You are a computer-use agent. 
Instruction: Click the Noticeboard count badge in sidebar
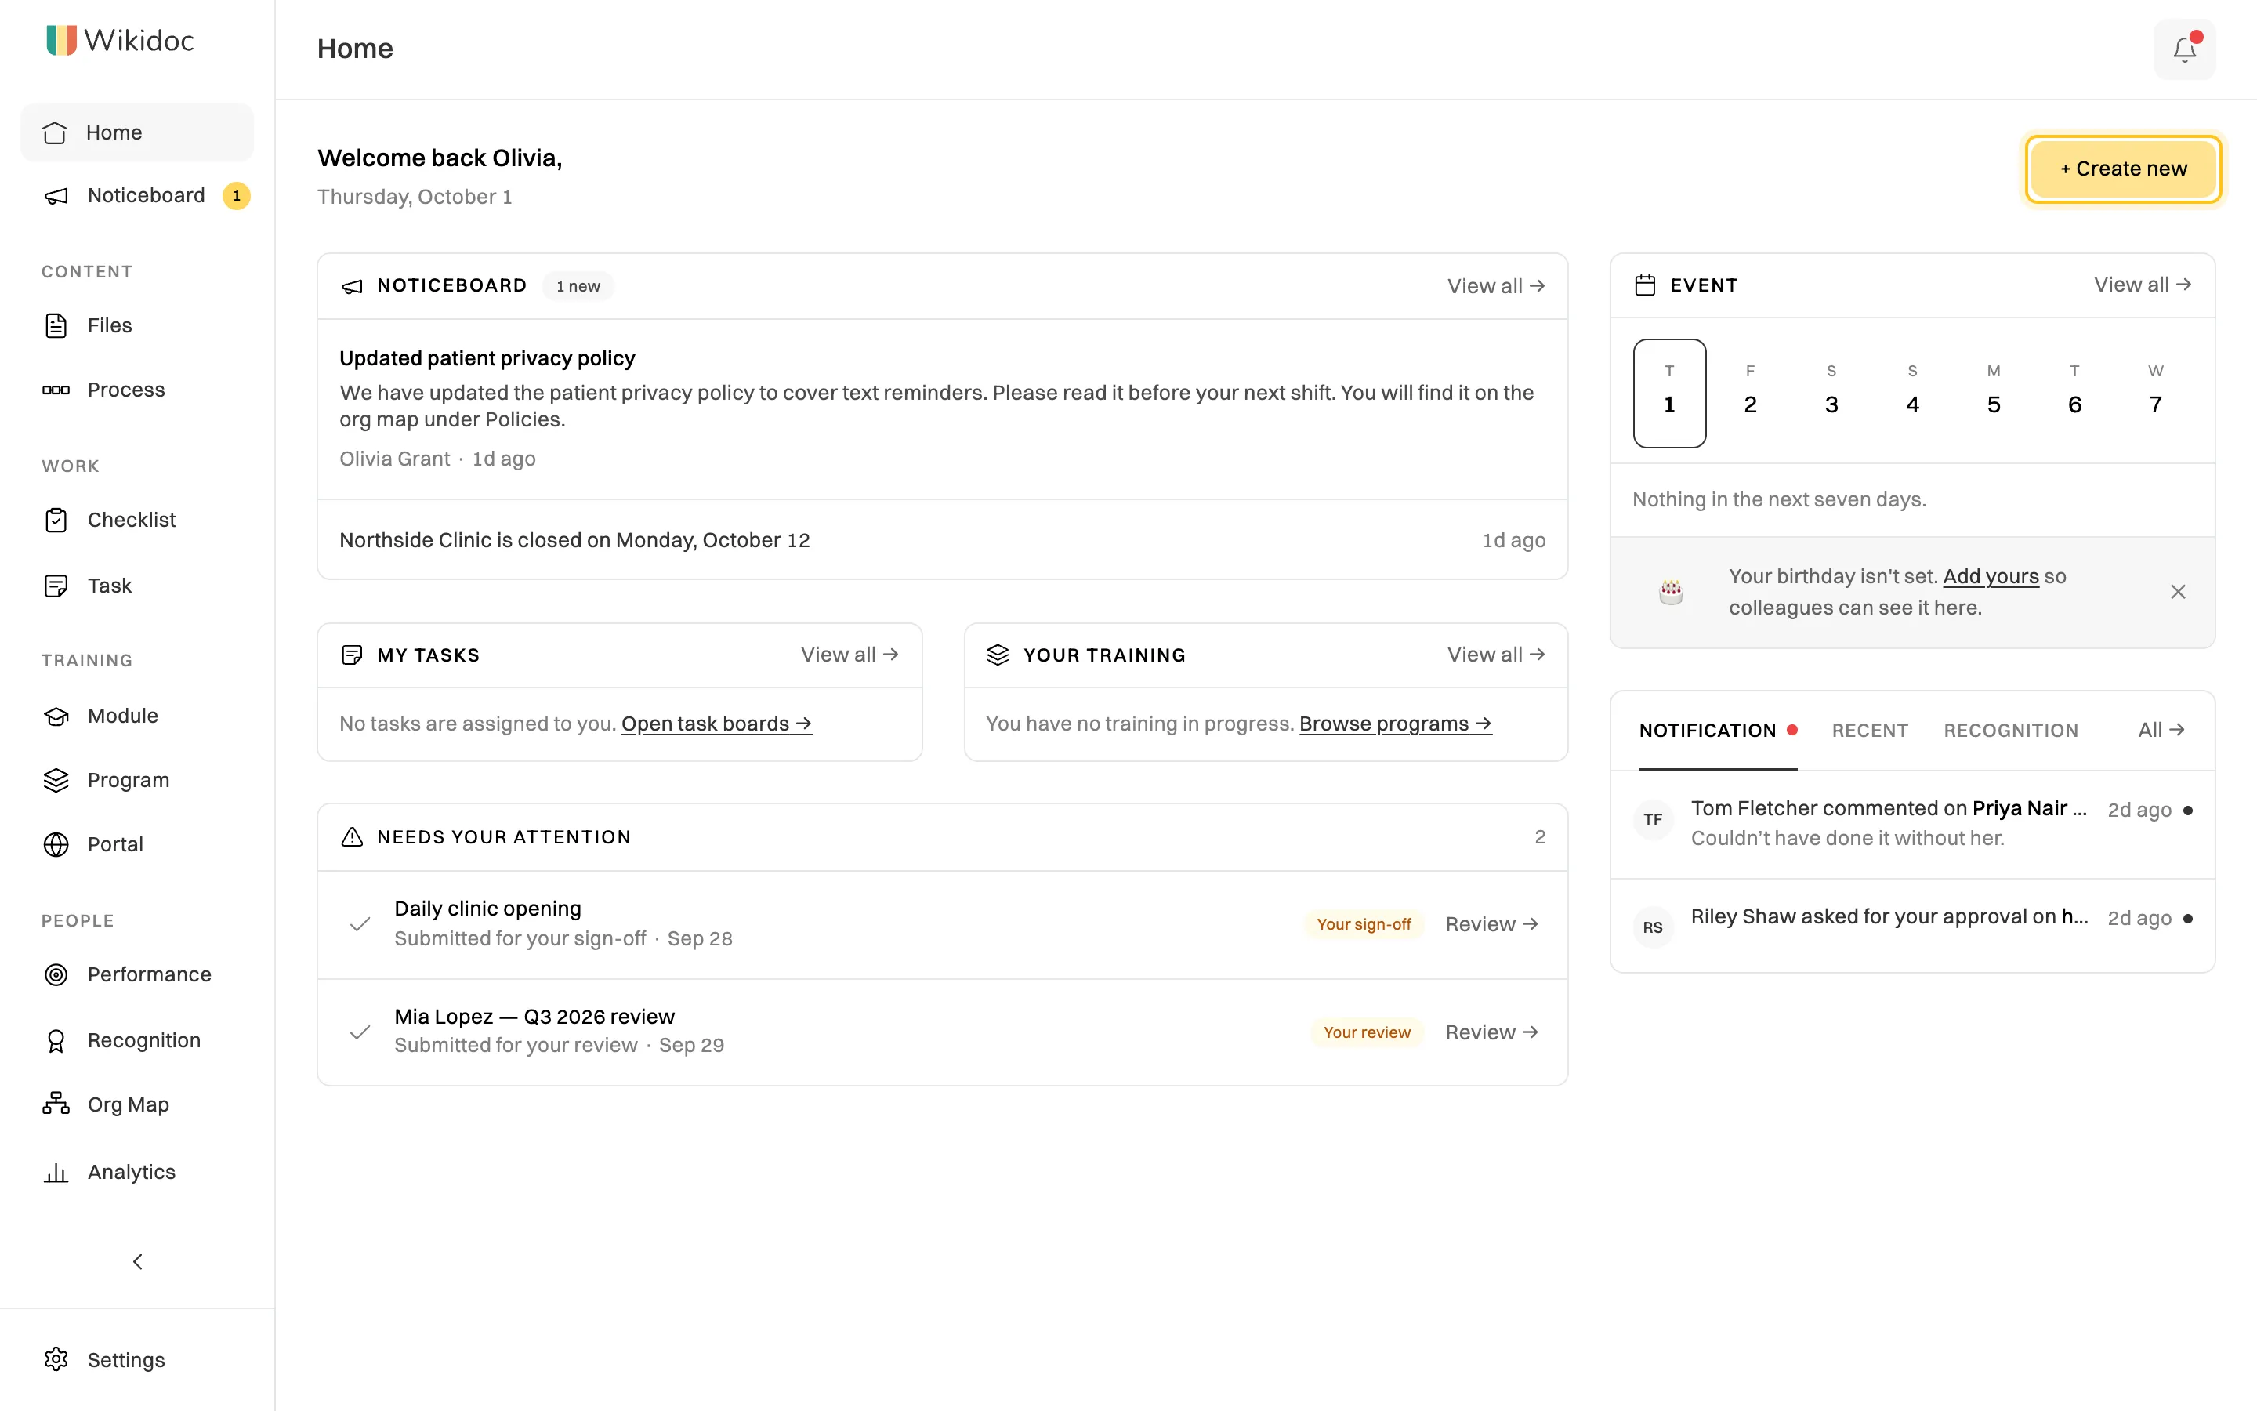pyautogui.click(x=237, y=196)
